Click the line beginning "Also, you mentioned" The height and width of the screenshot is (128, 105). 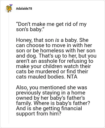[51, 87]
